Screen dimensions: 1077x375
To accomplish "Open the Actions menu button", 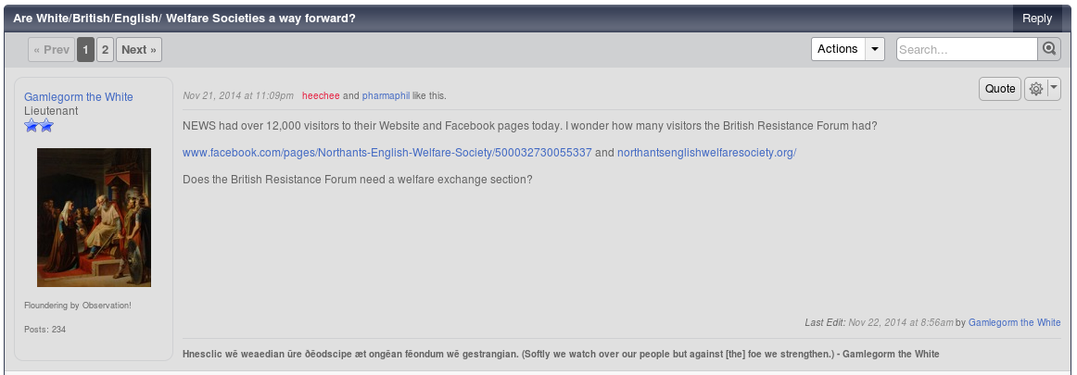I will coord(838,49).
